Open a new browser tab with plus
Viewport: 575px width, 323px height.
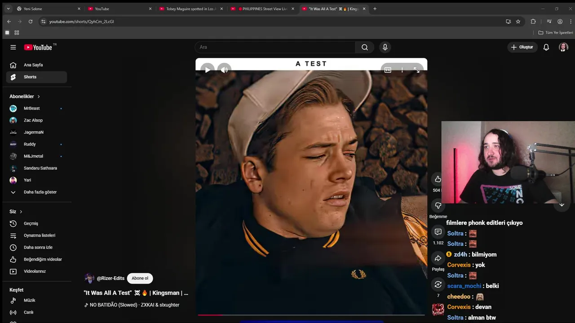[375, 9]
